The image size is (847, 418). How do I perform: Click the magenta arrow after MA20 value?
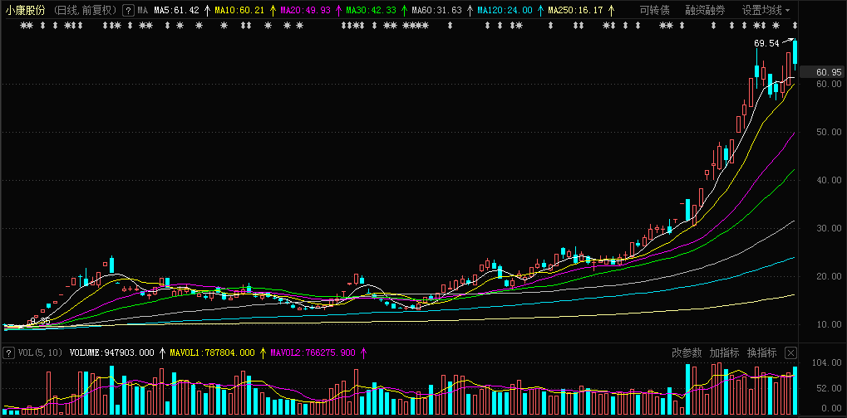pos(337,11)
